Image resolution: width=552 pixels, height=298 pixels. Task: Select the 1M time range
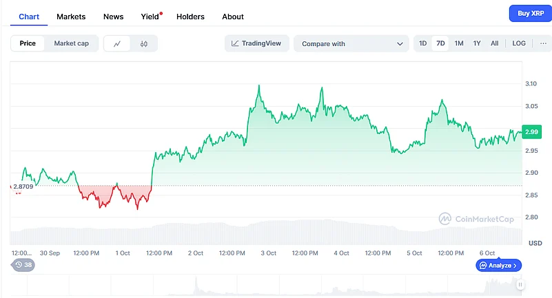coord(459,43)
